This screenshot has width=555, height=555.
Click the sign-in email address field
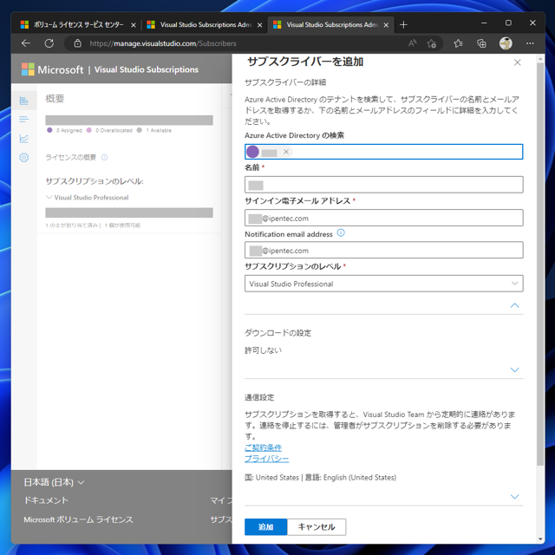point(383,218)
